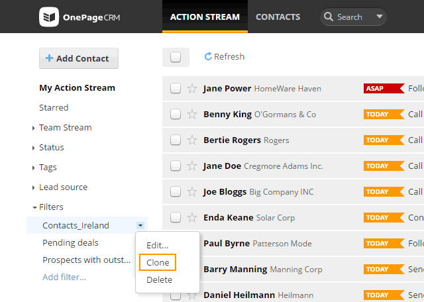Collapse the Filters section
The width and height of the screenshot is (424, 302).
pos(34,208)
